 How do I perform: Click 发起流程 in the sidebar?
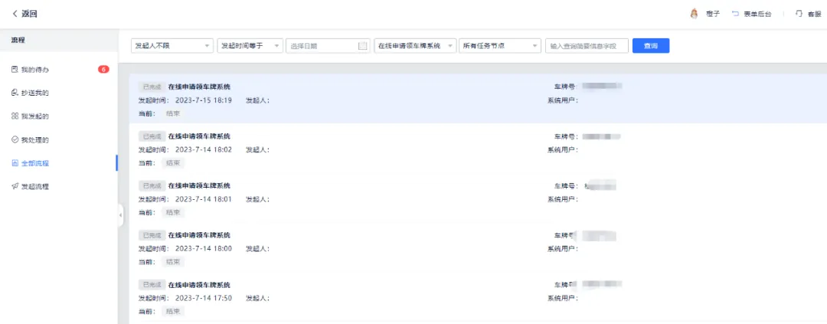pyautogui.click(x=35, y=186)
